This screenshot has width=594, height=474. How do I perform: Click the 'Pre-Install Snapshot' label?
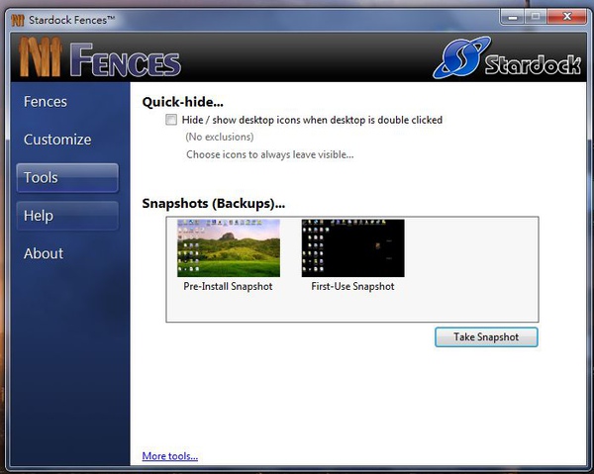(x=228, y=286)
